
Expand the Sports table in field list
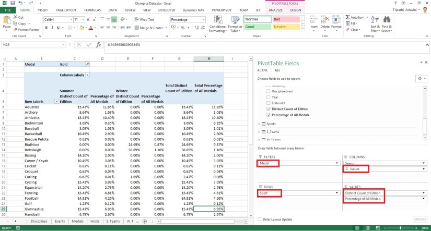pyautogui.click(x=259, y=124)
